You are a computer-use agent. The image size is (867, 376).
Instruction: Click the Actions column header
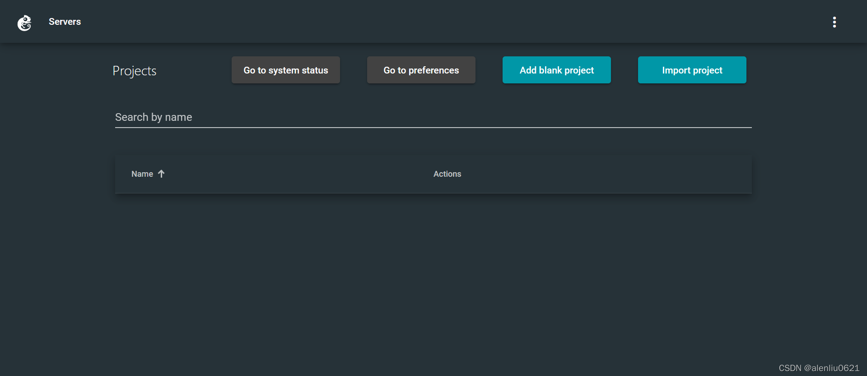coord(447,174)
